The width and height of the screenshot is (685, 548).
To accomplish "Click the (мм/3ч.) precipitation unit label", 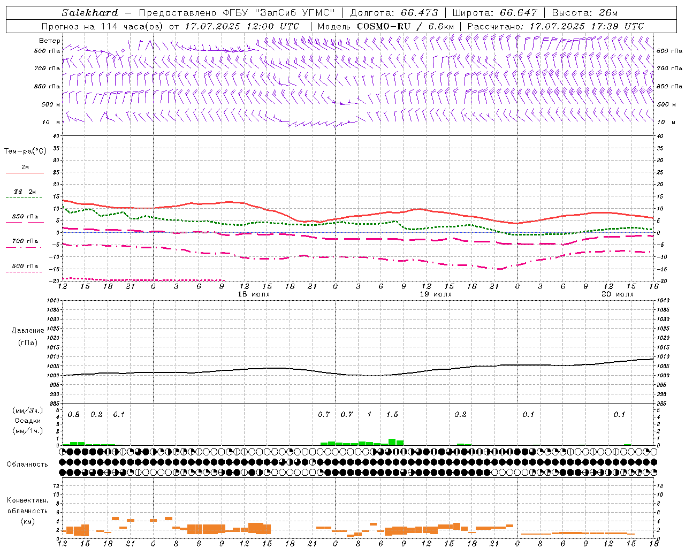I will pos(28,410).
